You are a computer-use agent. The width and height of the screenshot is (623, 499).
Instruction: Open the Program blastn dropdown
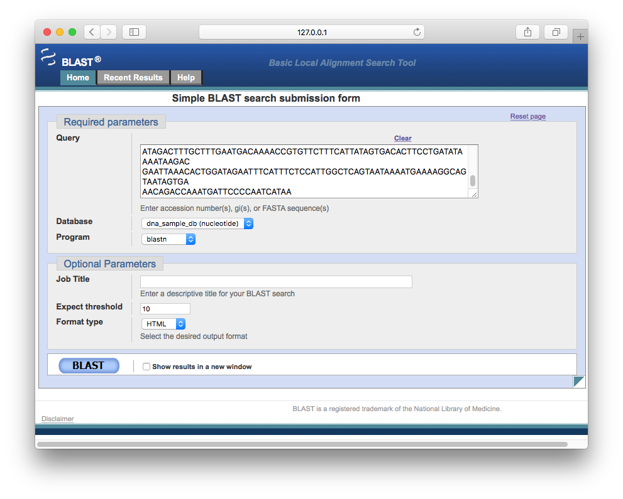168,239
